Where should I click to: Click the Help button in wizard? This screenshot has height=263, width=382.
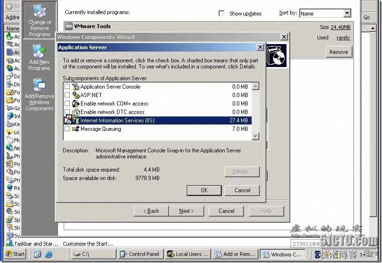click(x=266, y=211)
